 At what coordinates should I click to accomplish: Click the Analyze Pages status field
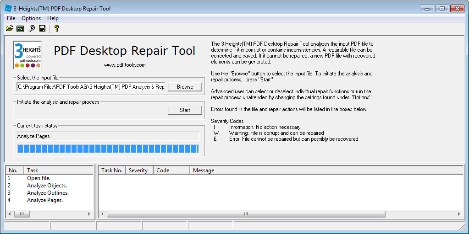click(108, 136)
